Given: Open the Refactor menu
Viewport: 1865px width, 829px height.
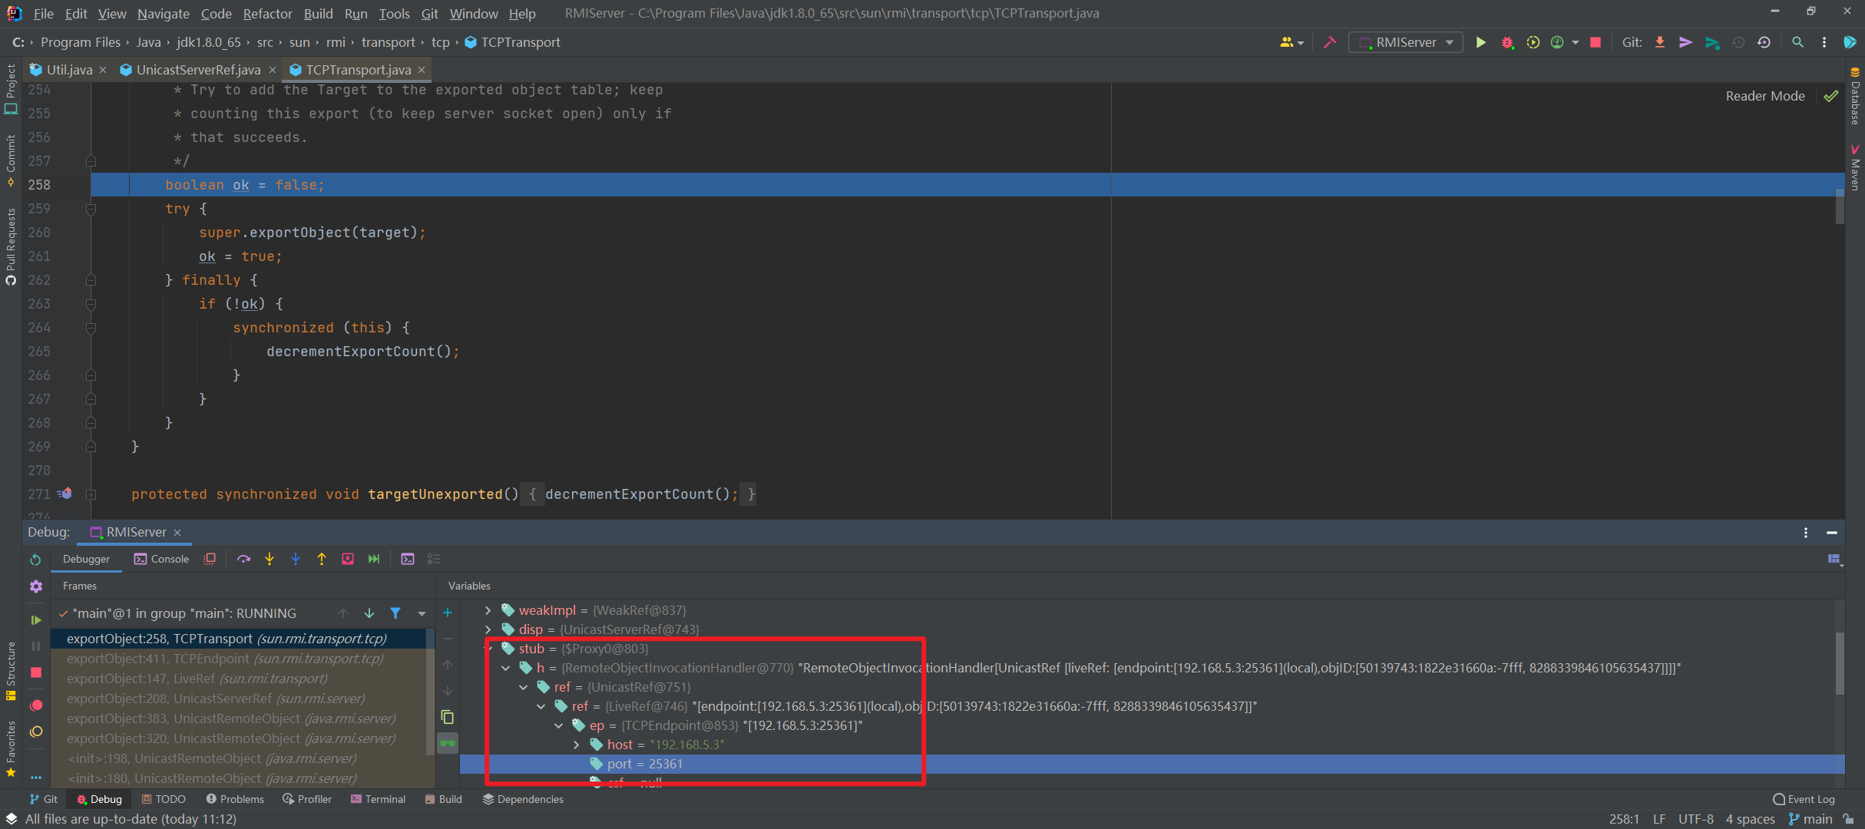Looking at the screenshot, I should coord(266,13).
